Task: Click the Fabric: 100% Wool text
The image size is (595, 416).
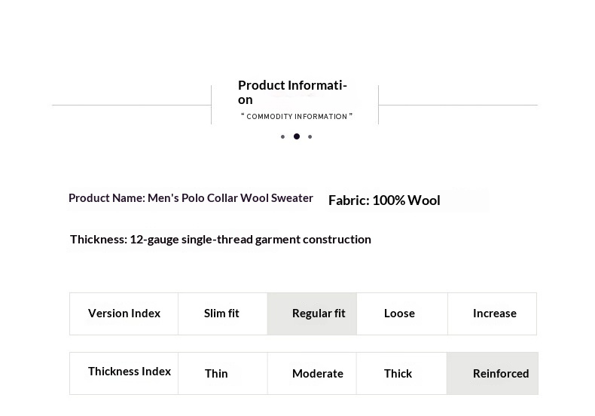Action: pos(384,200)
